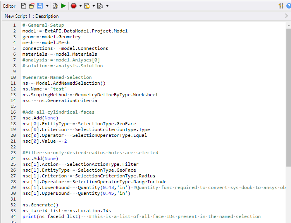Start recording with the red record button
The height and width of the screenshot is (223, 291).
click(x=74, y=6)
